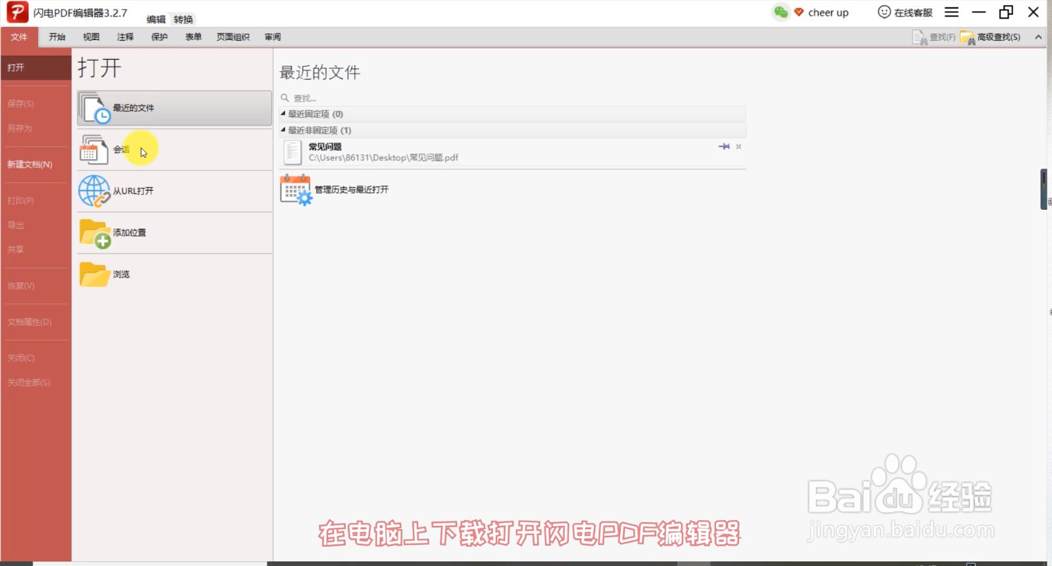Open the 会话 calendar icon
This screenshot has width=1052, height=566.
(94, 150)
